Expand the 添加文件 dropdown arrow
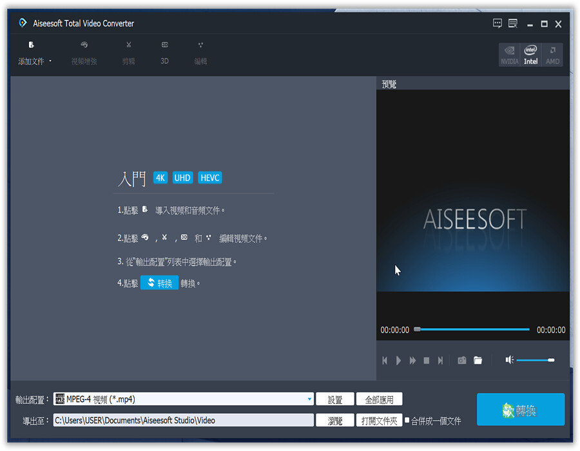The width and height of the screenshot is (580, 451). [x=50, y=61]
